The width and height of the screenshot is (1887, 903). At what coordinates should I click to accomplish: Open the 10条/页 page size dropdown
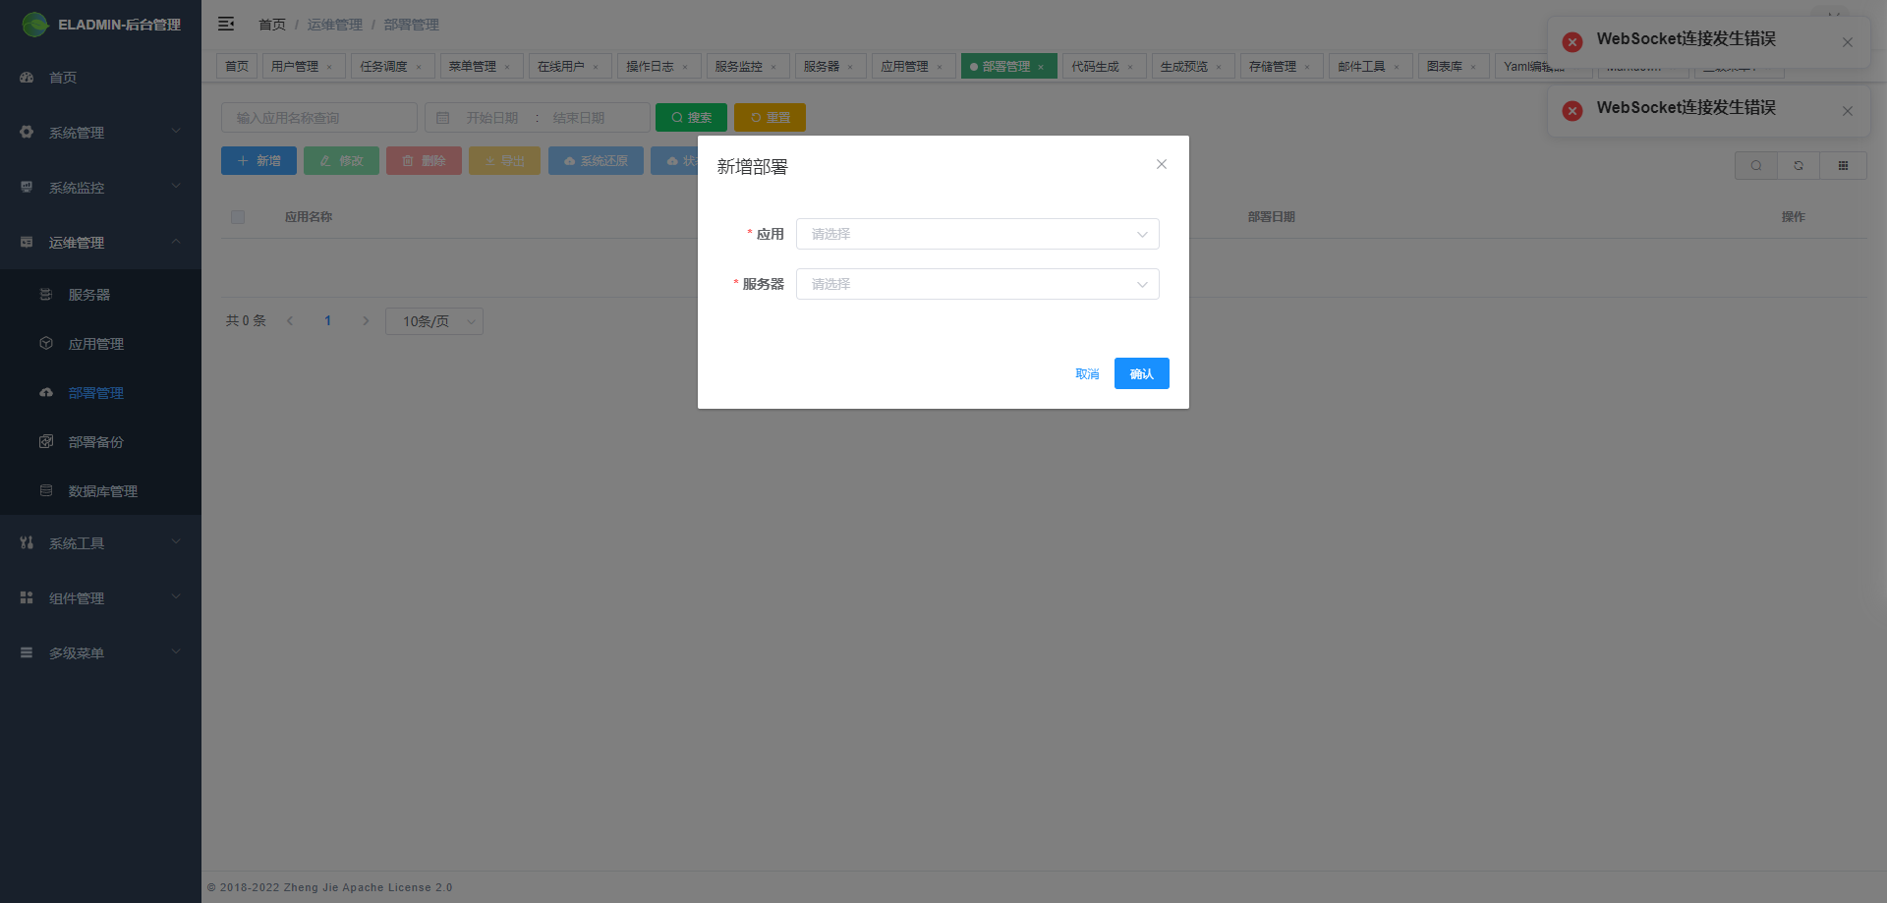(x=433, y=320)
